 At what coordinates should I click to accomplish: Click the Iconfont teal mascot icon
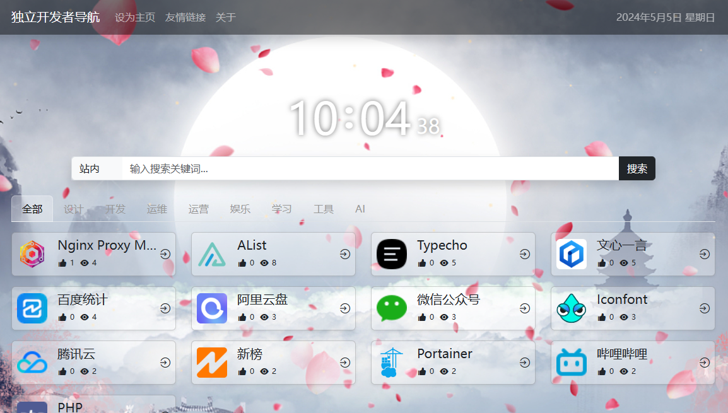[571, 308]
